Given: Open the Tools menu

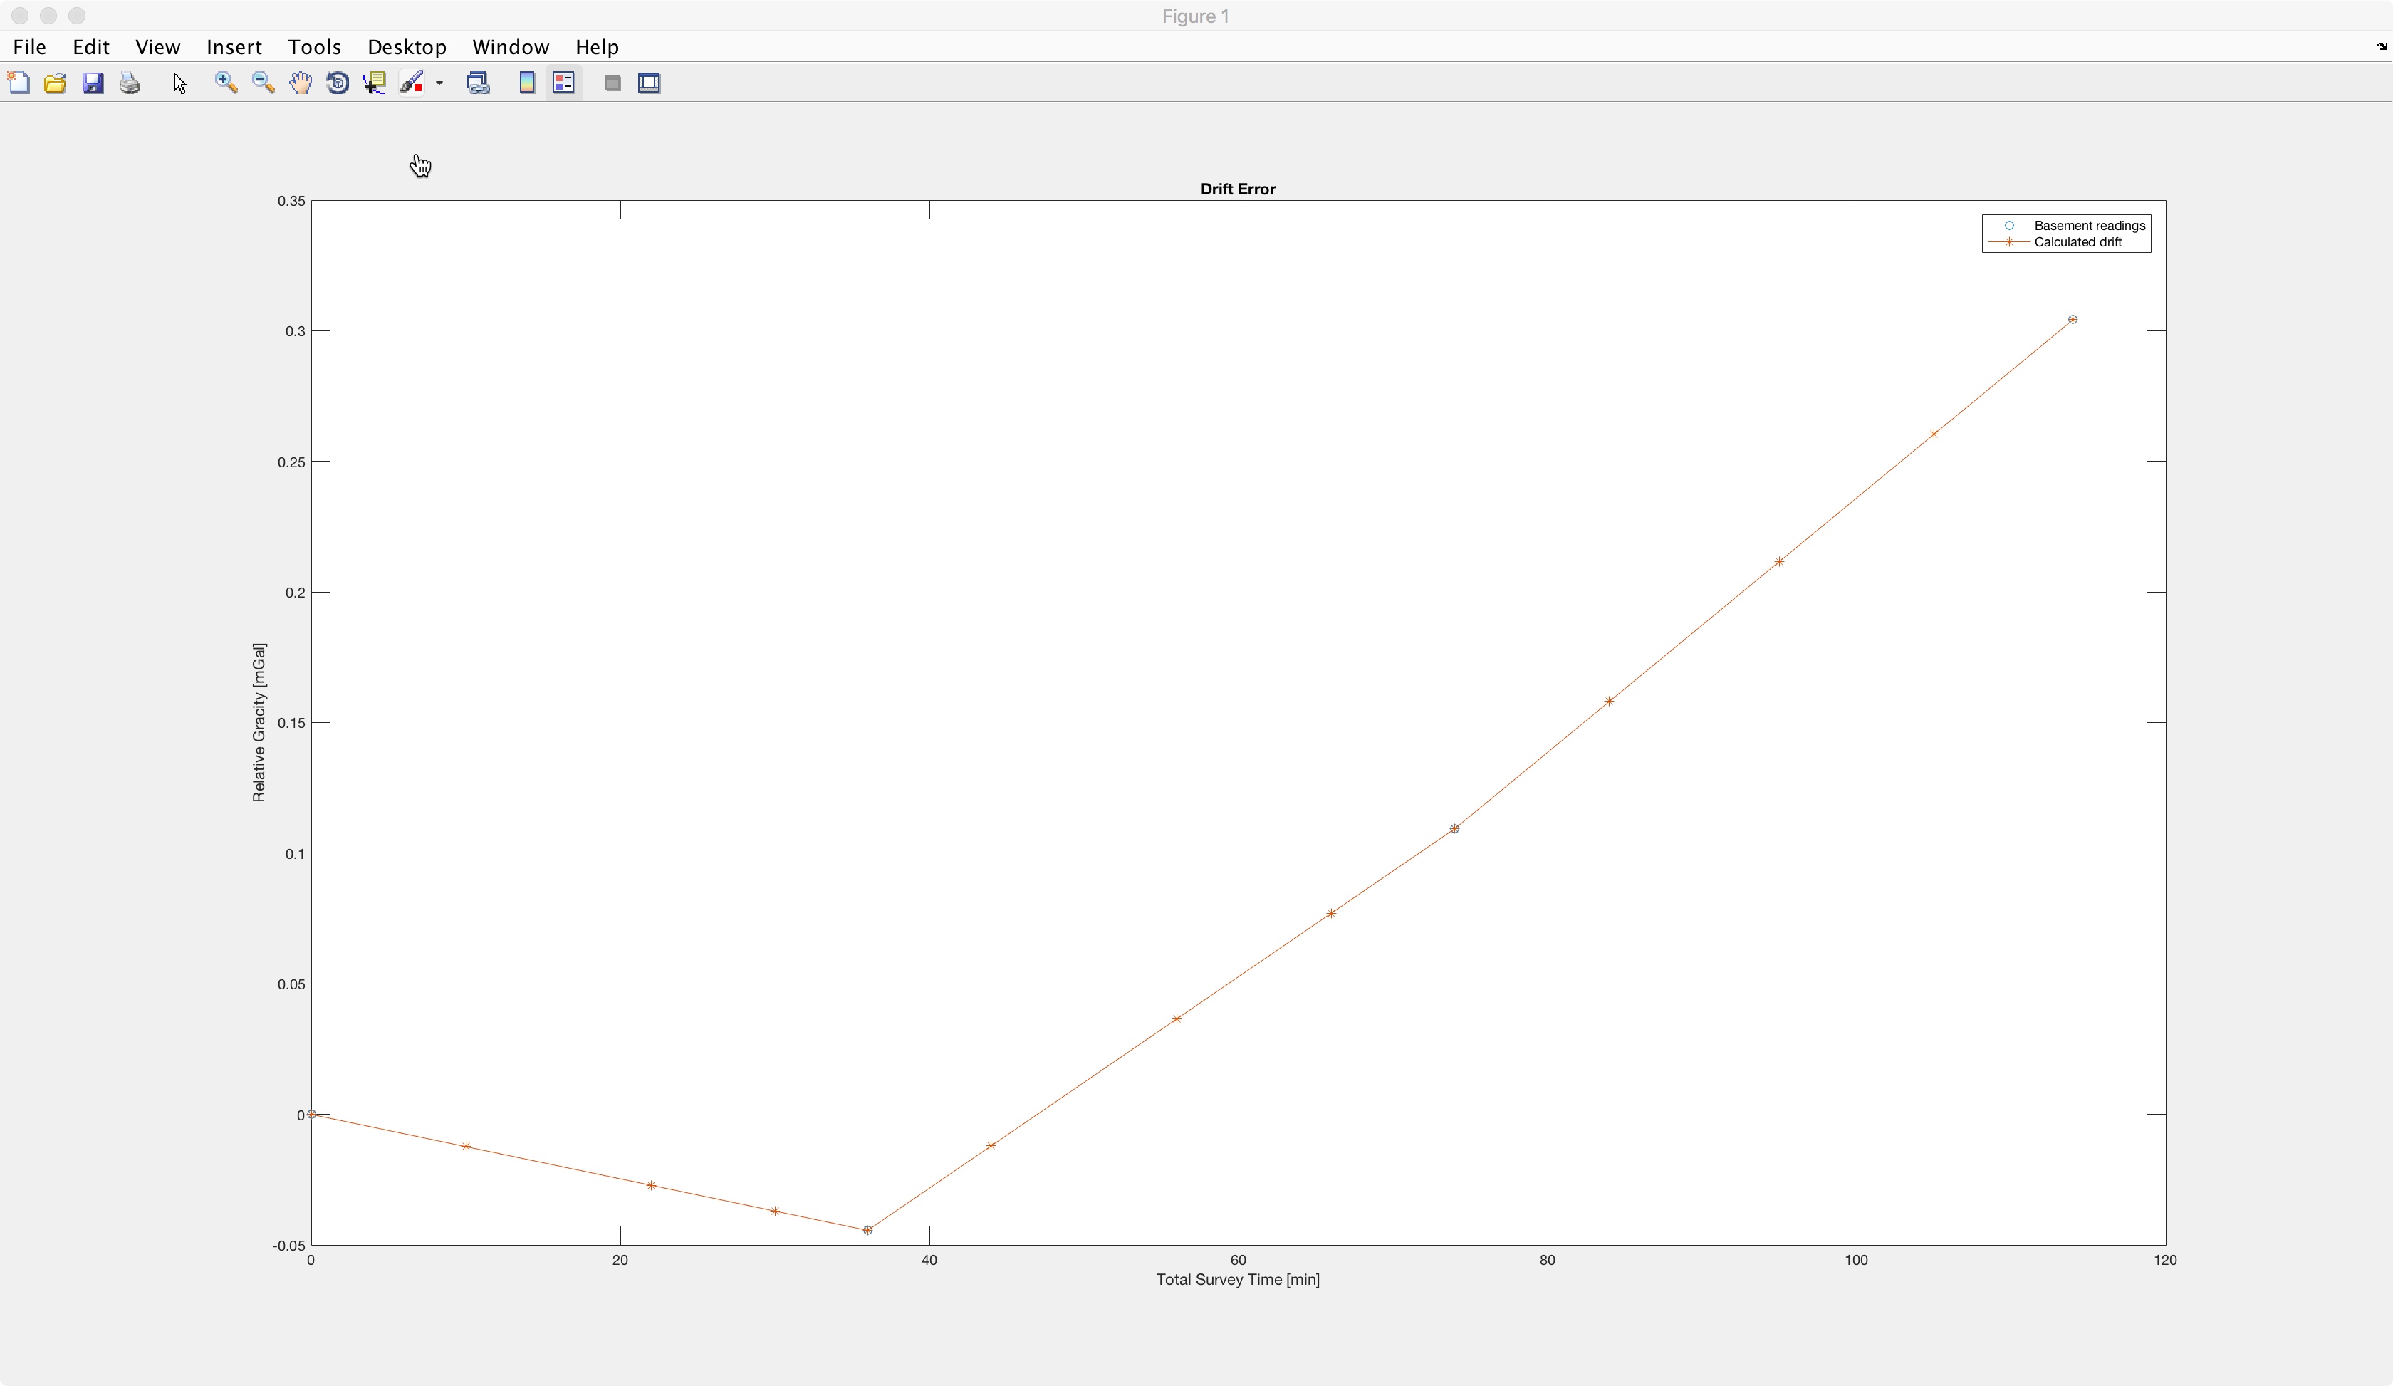Looking at the screenshot, I should (x=313, y=46).
